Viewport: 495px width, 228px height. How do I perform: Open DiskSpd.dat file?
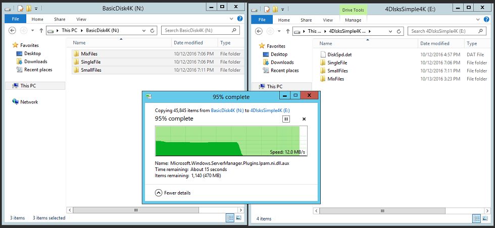[339, 54]
